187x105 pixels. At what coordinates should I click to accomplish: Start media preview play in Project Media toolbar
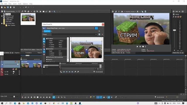[40, 12]
